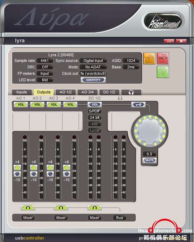Select the -10 level for AO 4
Screen dimensions: 194x242
[x=67, y=174]
